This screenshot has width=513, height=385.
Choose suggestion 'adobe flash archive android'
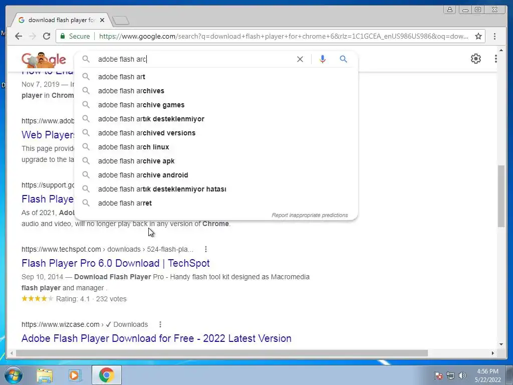pos(216,175)
